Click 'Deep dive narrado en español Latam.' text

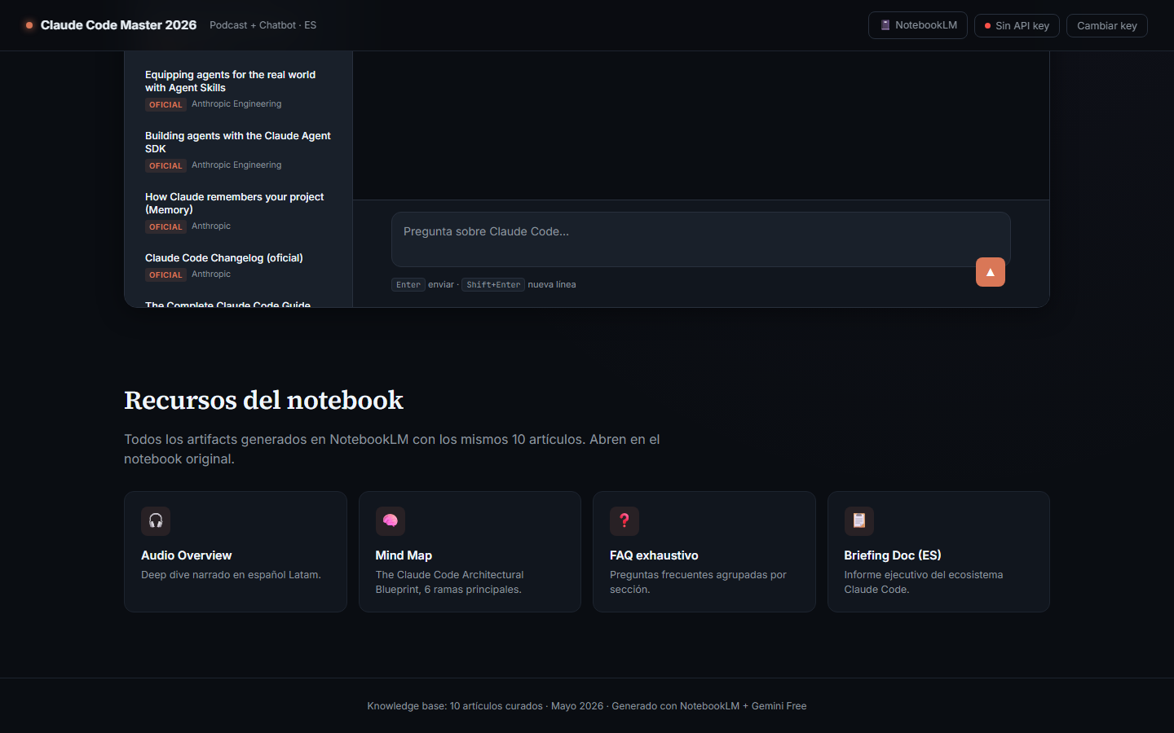(231, 575)
